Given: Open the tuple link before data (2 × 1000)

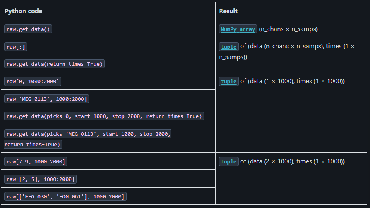Looking at the screenshot, I should click(x=229, y=161).
